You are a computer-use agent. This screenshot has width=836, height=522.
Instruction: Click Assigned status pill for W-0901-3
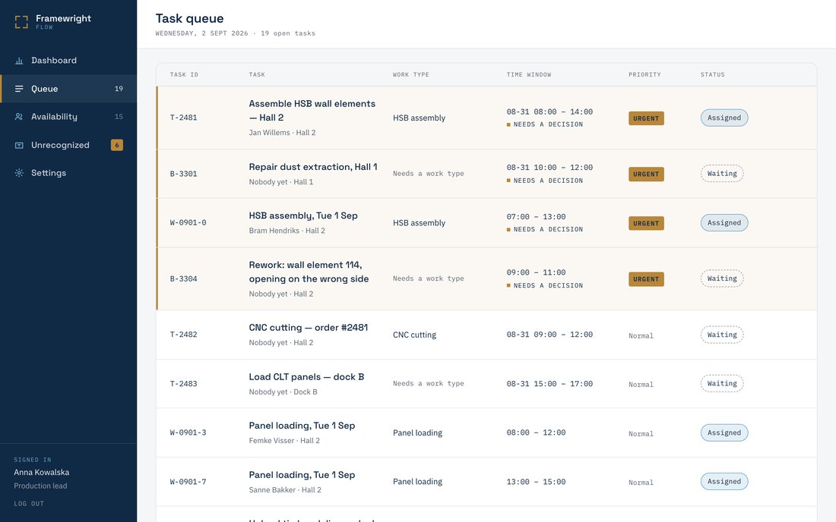click(724, 432)
